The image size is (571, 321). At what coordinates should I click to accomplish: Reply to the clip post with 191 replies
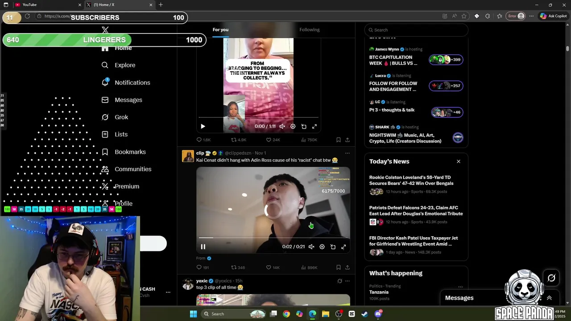point(203,267)
